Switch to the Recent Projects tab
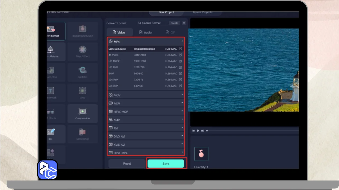This screenshot has height=190, width=339. (x=202, y=12)
